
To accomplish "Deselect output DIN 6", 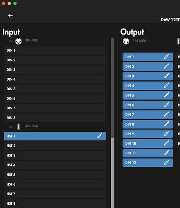I will pos(148,105).
